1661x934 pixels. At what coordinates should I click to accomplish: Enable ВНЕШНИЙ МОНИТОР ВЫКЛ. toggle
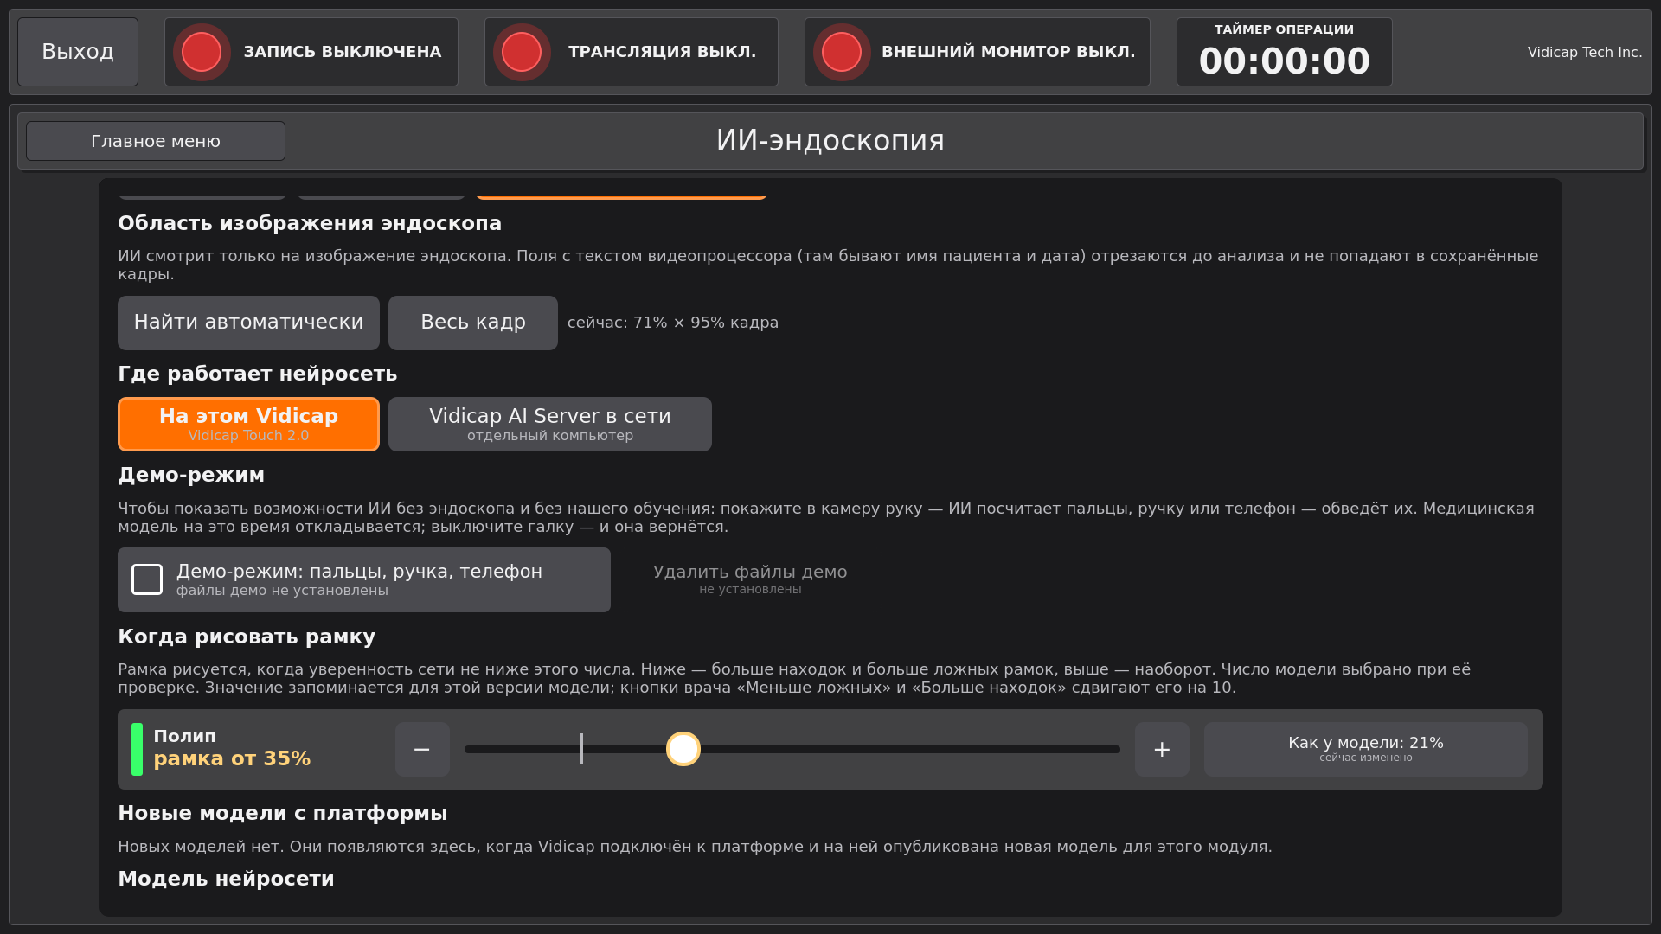point(978,52)
